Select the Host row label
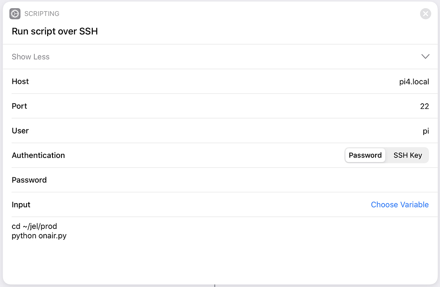This screenshot has height=287, width=440. point(20,81)
